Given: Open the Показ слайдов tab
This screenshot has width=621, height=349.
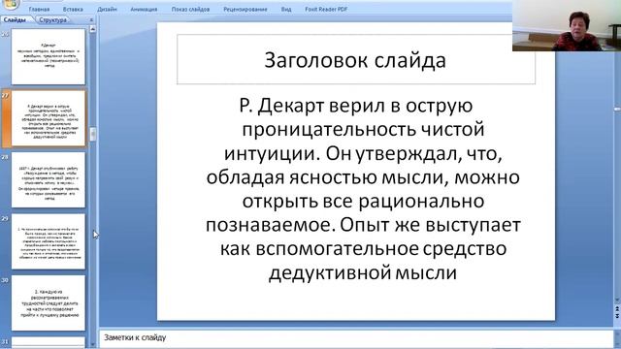Looking at the screenshot, I should (190, 9).
